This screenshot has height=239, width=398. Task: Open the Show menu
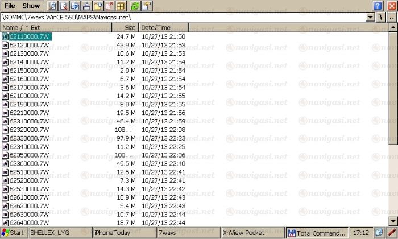coord(31,6)
